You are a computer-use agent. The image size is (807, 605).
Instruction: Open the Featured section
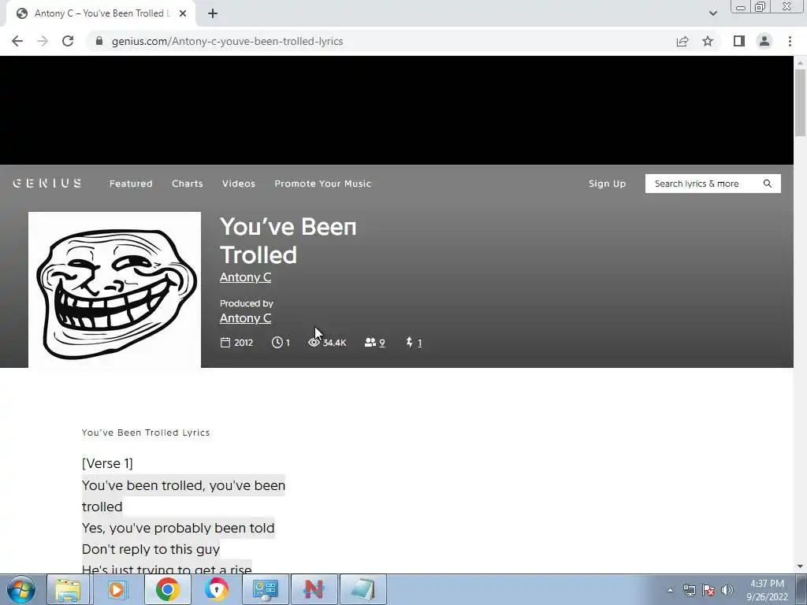pos(131,184)
